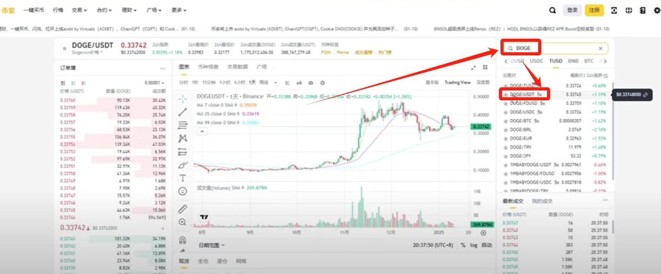Expand the 日期范围 date range dropdown
This screenshot has height=274, width=661.
coord(211,245)
